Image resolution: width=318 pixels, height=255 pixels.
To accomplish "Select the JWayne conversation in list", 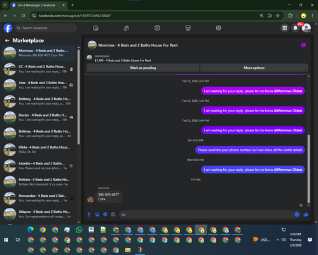I will coord(39,214).
